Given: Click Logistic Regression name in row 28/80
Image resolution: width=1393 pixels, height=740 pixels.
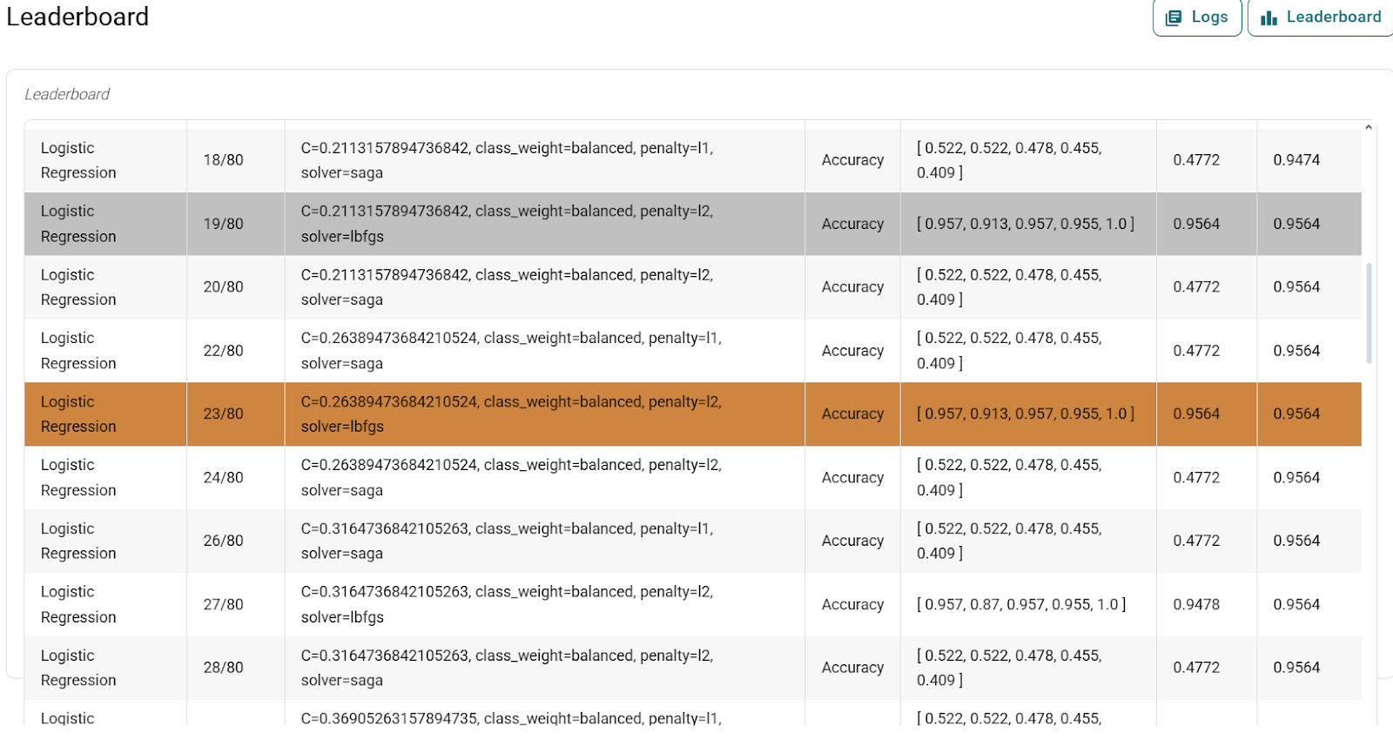Looking at the screenshot, I should [78, 668].
